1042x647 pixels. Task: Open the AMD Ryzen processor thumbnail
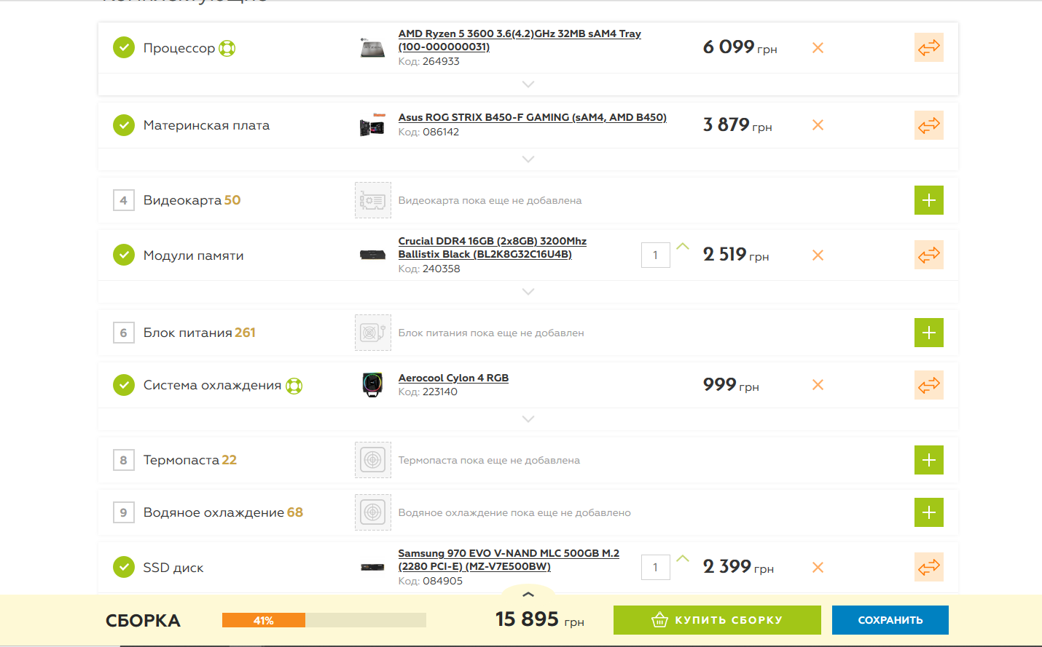click(x=372, y=48)
